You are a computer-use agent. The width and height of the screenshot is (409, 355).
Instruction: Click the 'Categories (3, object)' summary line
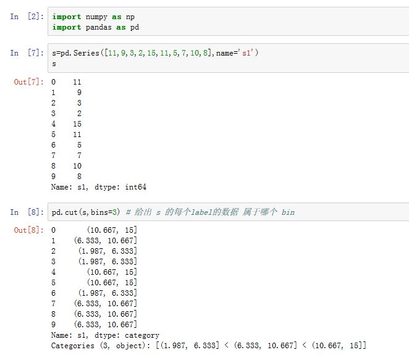point(209,346)
